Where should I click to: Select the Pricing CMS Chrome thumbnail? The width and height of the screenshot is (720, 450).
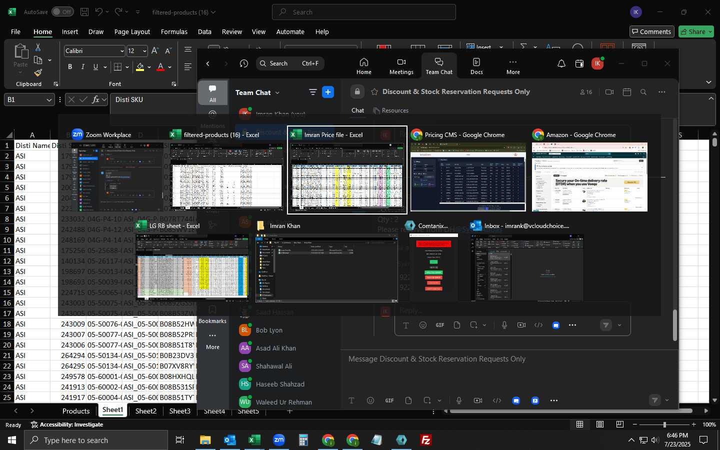click(468, 170)
